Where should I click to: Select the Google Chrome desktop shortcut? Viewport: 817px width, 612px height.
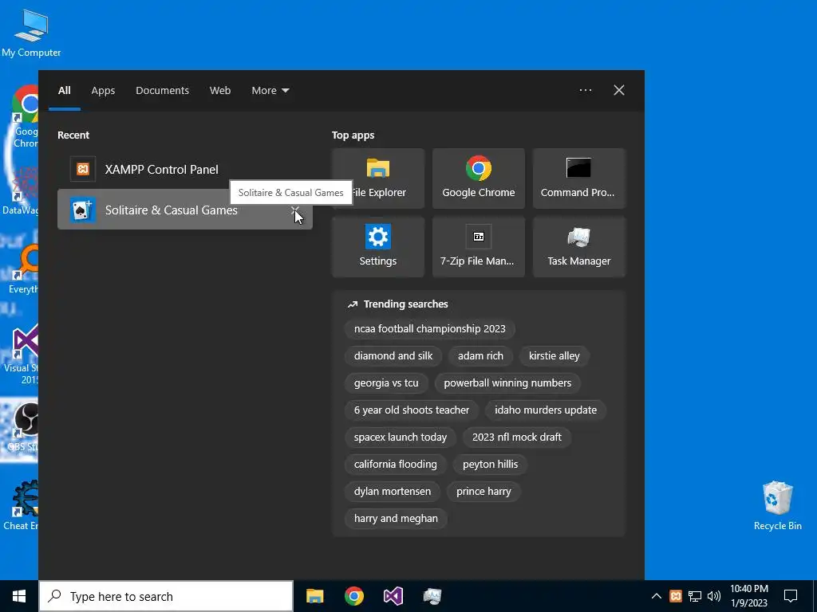click(x=24, y=116)
